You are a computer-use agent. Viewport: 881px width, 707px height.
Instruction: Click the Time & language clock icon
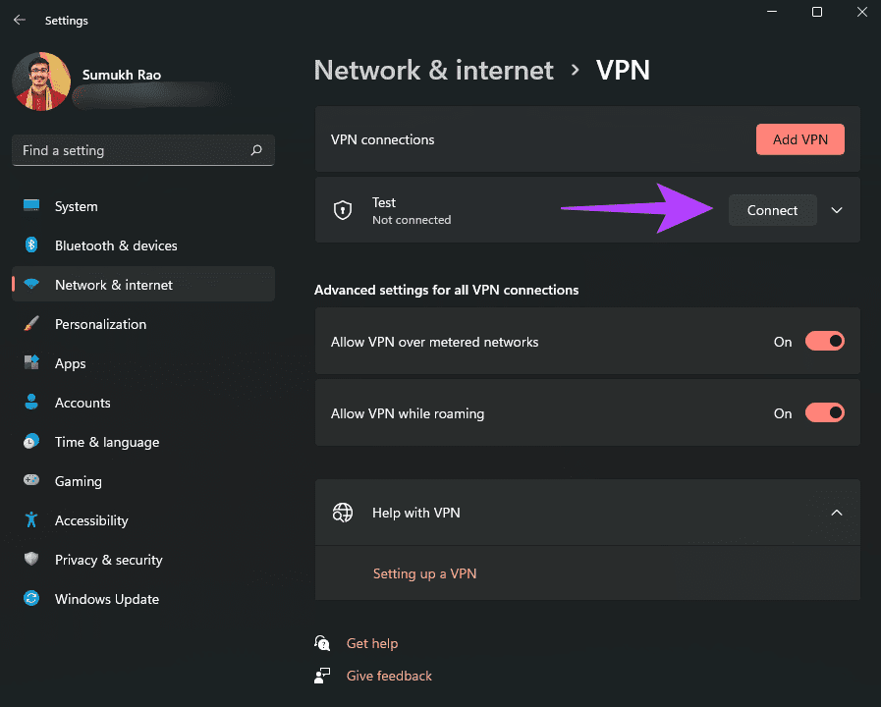31,441
